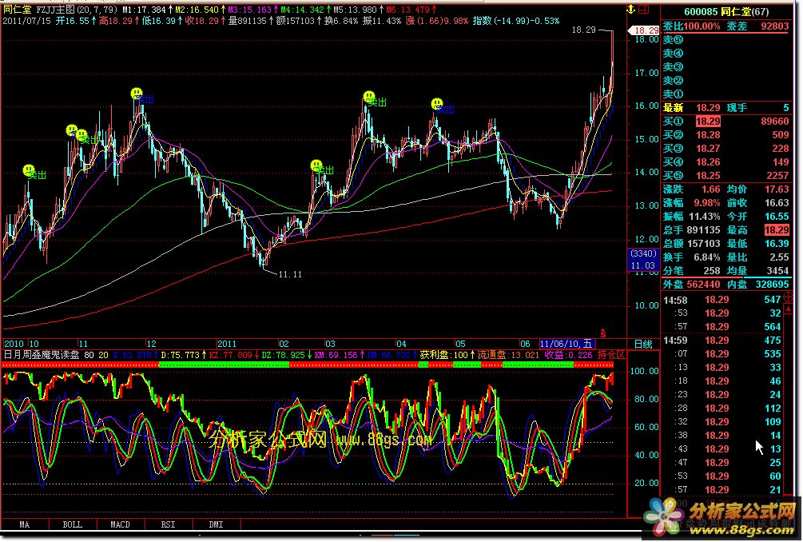
Task: Click the 涨幅 9.98% value
Action: tap(707, 203)
